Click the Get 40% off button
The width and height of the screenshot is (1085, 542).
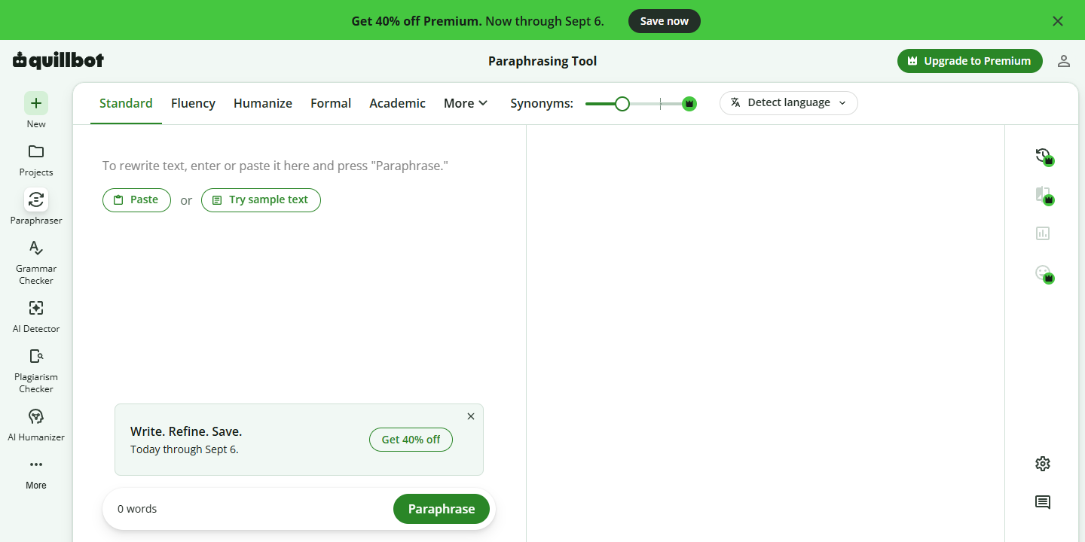pos(411,440)
